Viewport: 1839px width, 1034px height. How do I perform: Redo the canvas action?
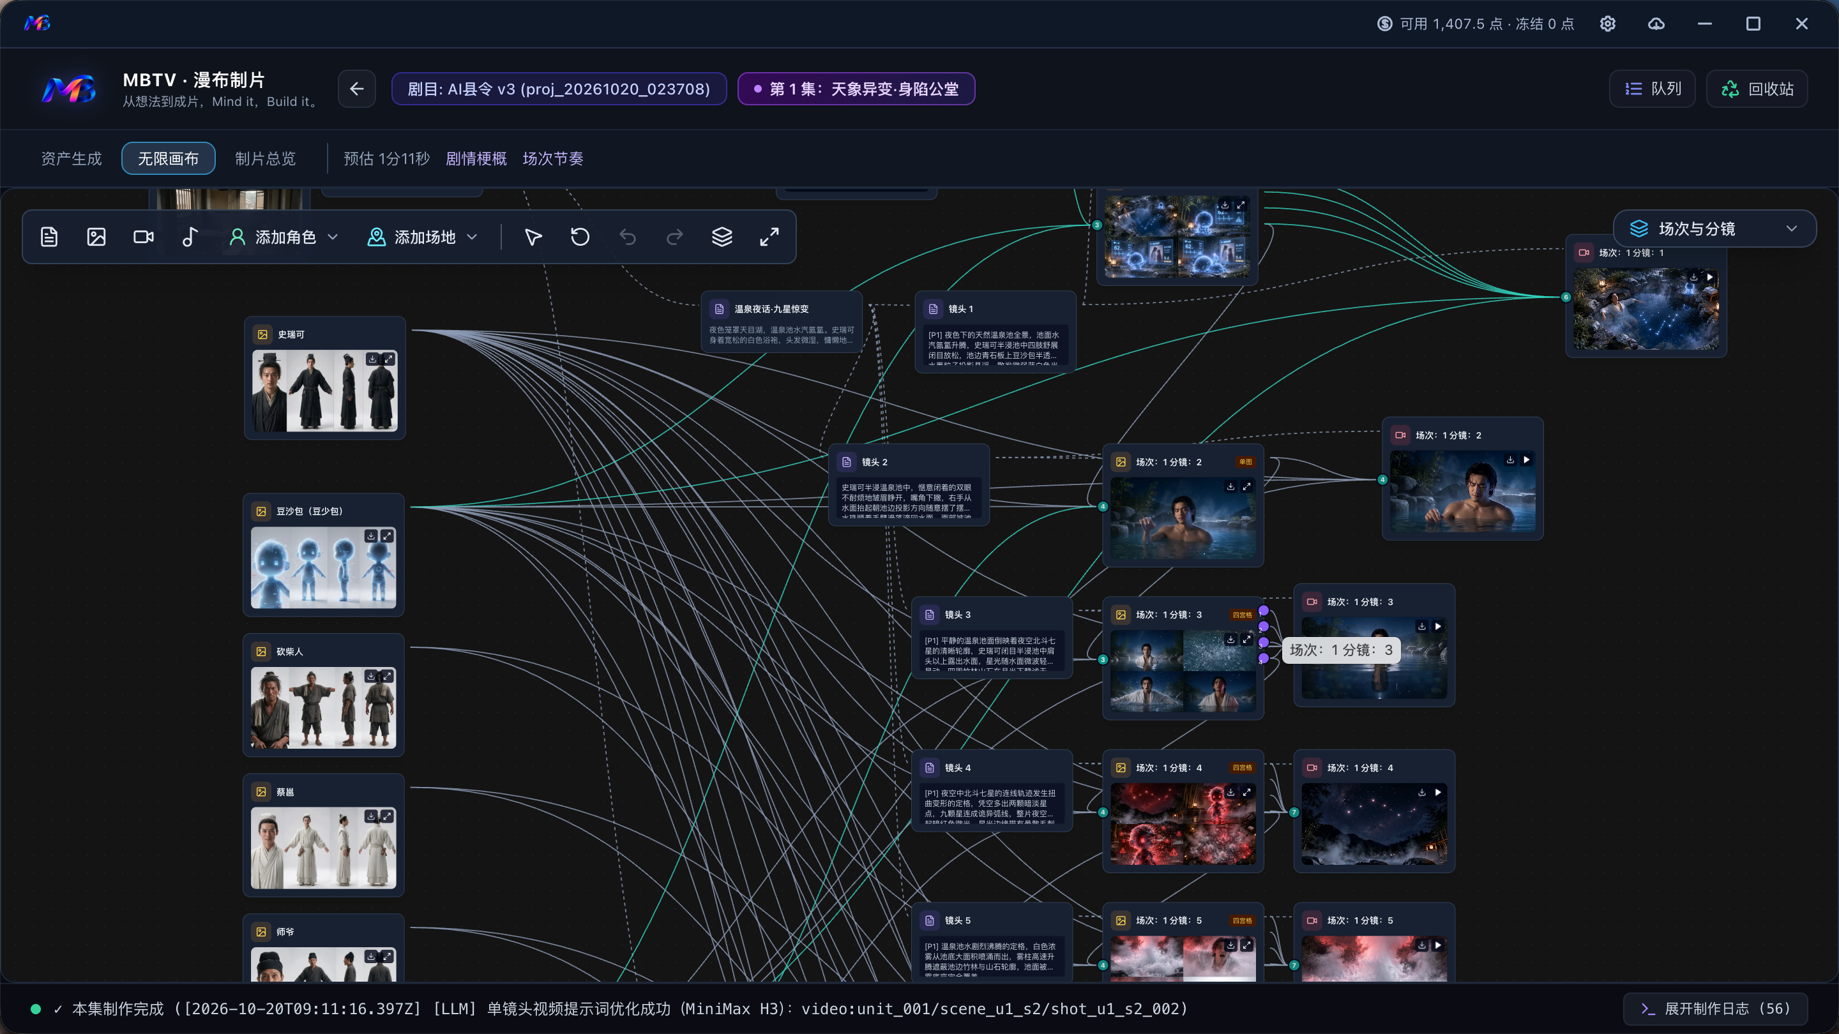(675, 237)
